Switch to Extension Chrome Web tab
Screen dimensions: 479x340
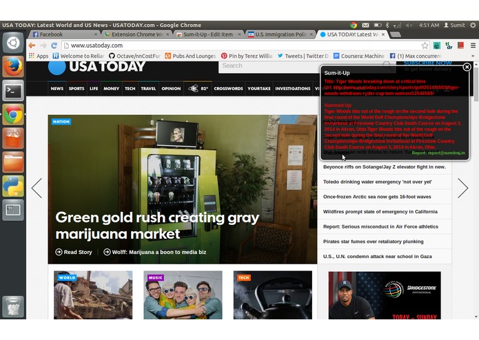click(136, 34)
